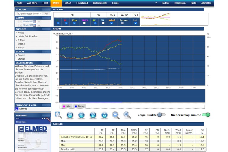Click the zoom selection magnifier icon
The height and width of the screenshot is (152, 228).
[x=58, y=115]
